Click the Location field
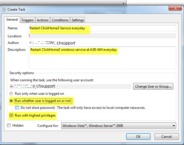Image resolution: width=184 pixels, height=145 pixels. point(102,36)
